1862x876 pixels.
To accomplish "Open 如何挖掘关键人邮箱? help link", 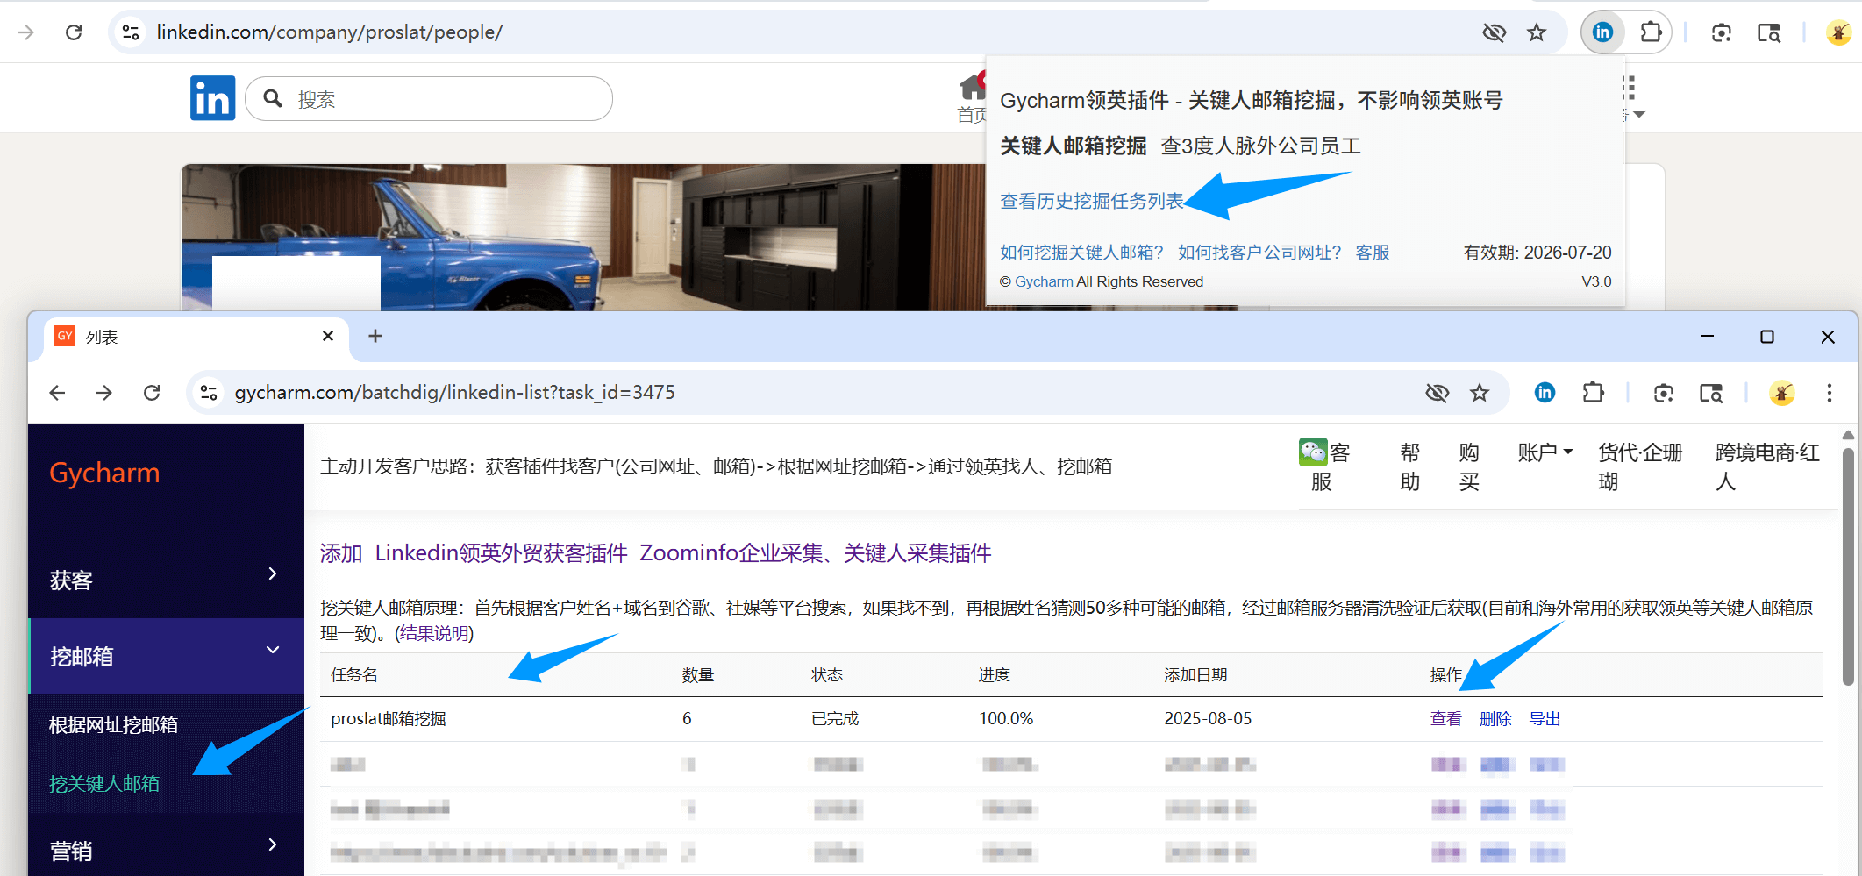I will pos(1081,253).
